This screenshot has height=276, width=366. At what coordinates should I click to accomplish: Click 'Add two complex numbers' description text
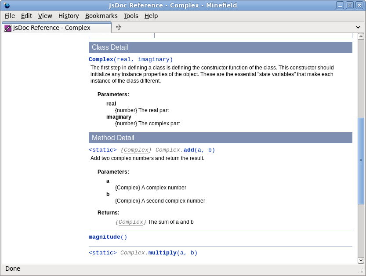(147, 158)
